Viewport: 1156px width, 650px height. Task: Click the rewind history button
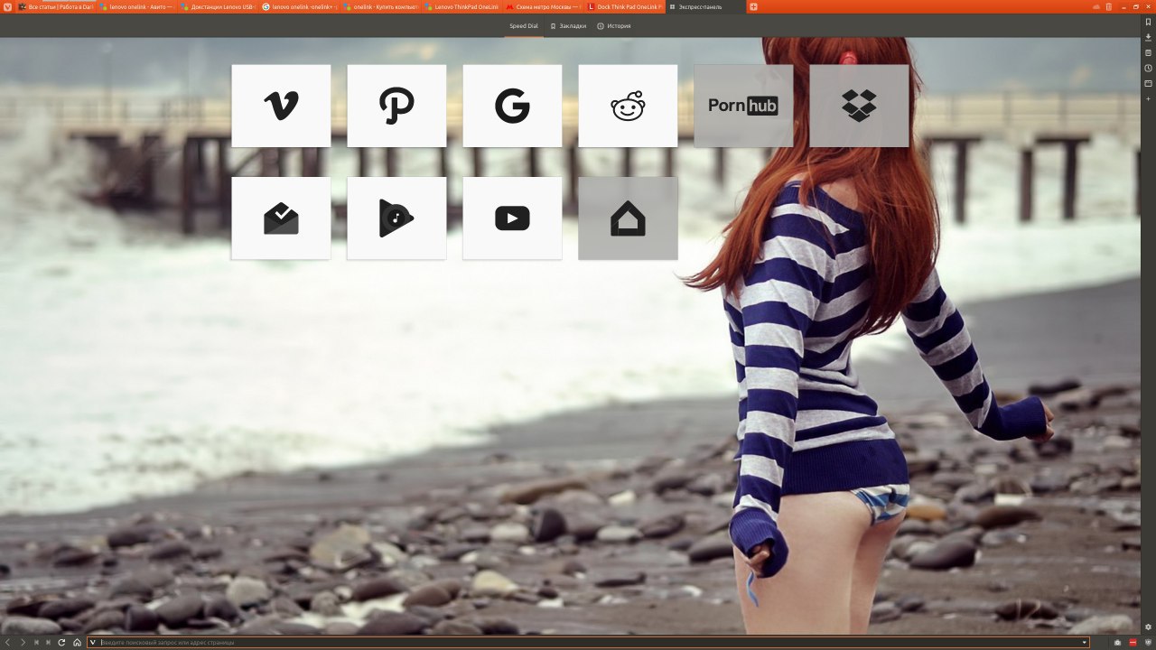pos(36,642)
